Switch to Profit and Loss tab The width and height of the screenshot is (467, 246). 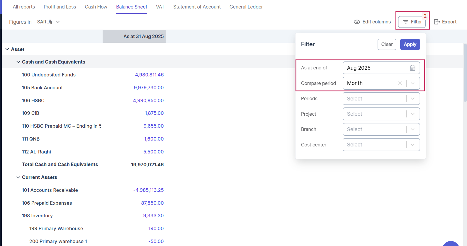pyautogui.click(x=60, y=7)
